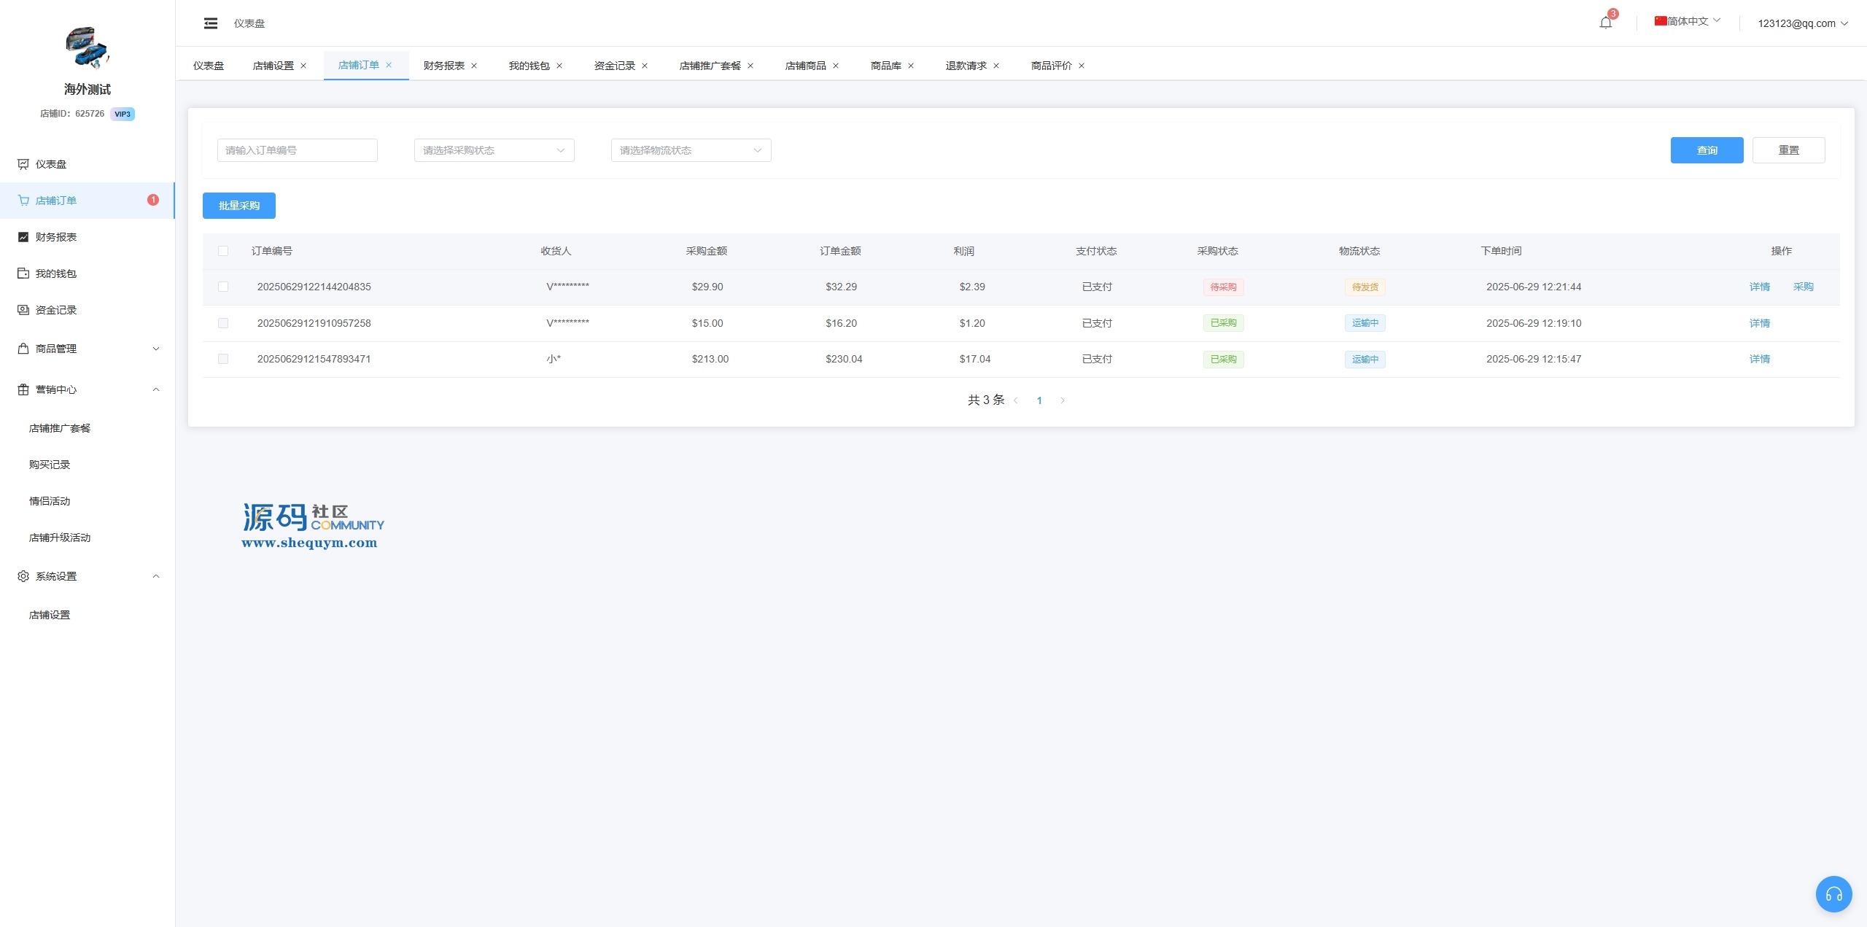Check the box for order 20250629122144204835
Screen dimensions: 1867x927
223,287
